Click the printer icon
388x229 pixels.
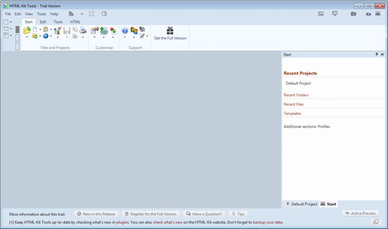pos(83,31)
